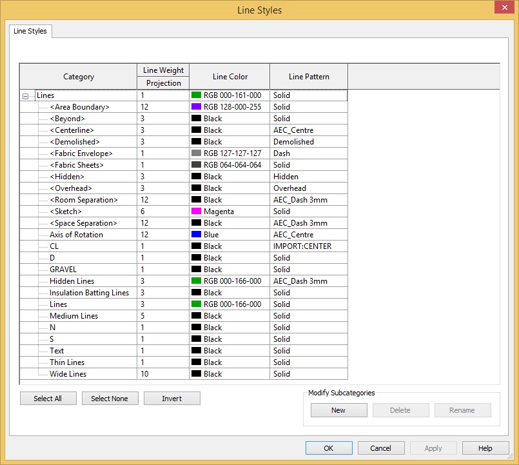Open the Line Pattern cell for Hidden
The image size is (519, 465).
(308, 176)
